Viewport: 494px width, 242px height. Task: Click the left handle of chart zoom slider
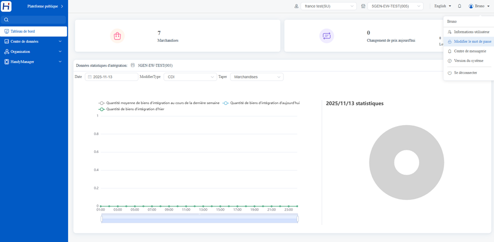(x=101, y=218)
